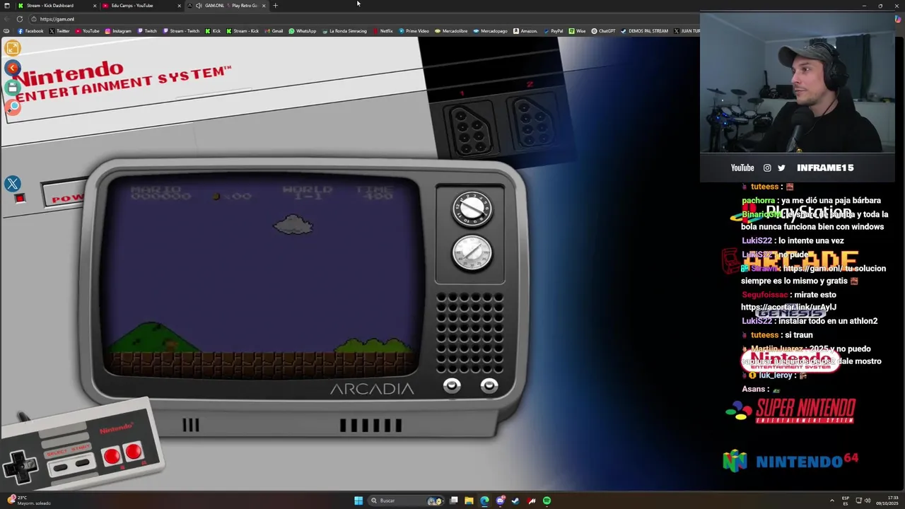Select the GAM.ONL Play Retro Games tab

pos(226,6)
